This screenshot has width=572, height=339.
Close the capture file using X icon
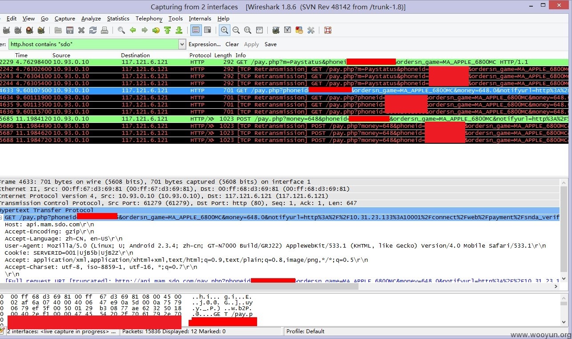(81, 30)
